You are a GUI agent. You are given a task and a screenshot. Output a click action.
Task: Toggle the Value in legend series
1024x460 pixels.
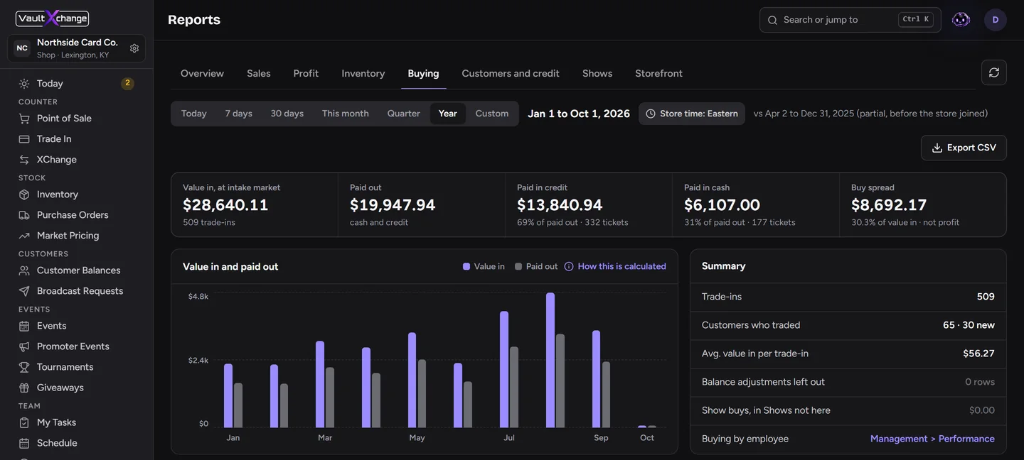484,267
